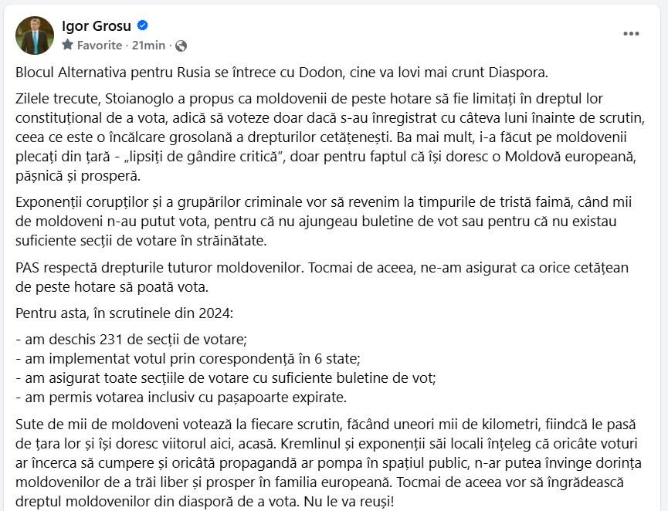
Task: Click the Favorite label under the name
Action: click(100, 45)
